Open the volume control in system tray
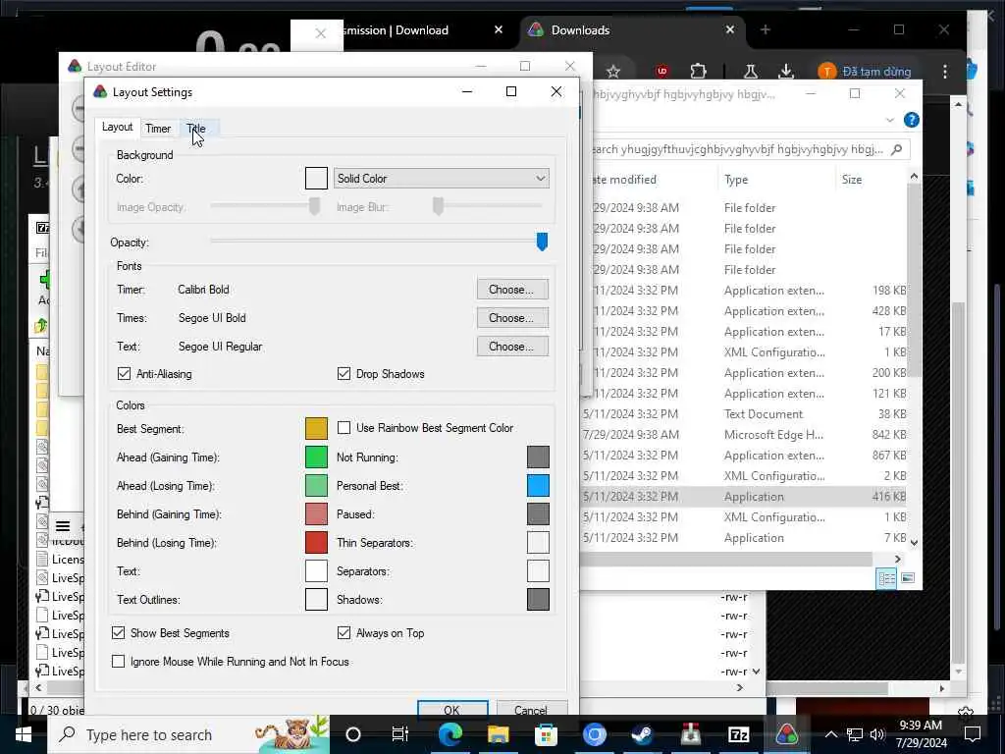The image size is (1005, 754). (x=877, y=734)
